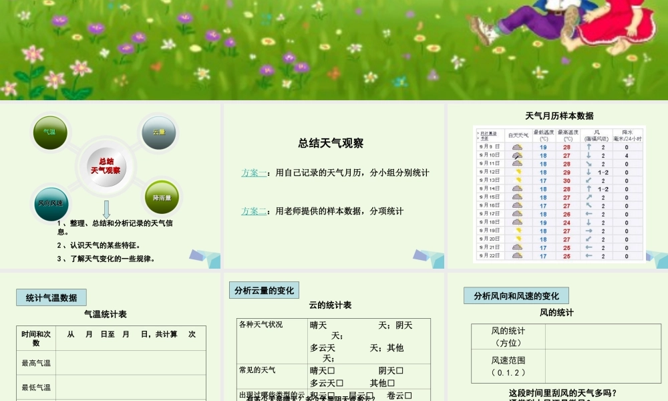This screenshot has width=668, height=401.
Task: Click the 各种天气状况 table cell
Action: pos(272,341)
